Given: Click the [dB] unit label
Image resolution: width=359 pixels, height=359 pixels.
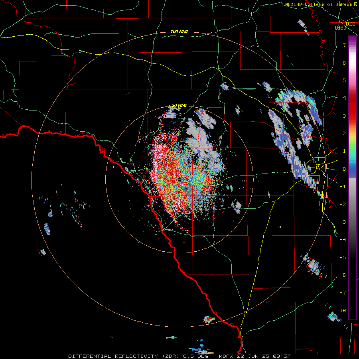Looking at the screenshot, I should (x=341, y=28).
